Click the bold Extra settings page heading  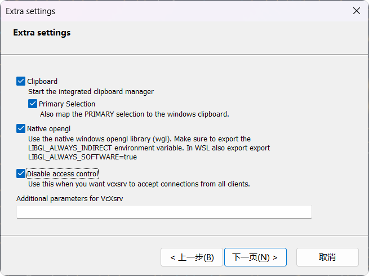click(x=42, y=33)
